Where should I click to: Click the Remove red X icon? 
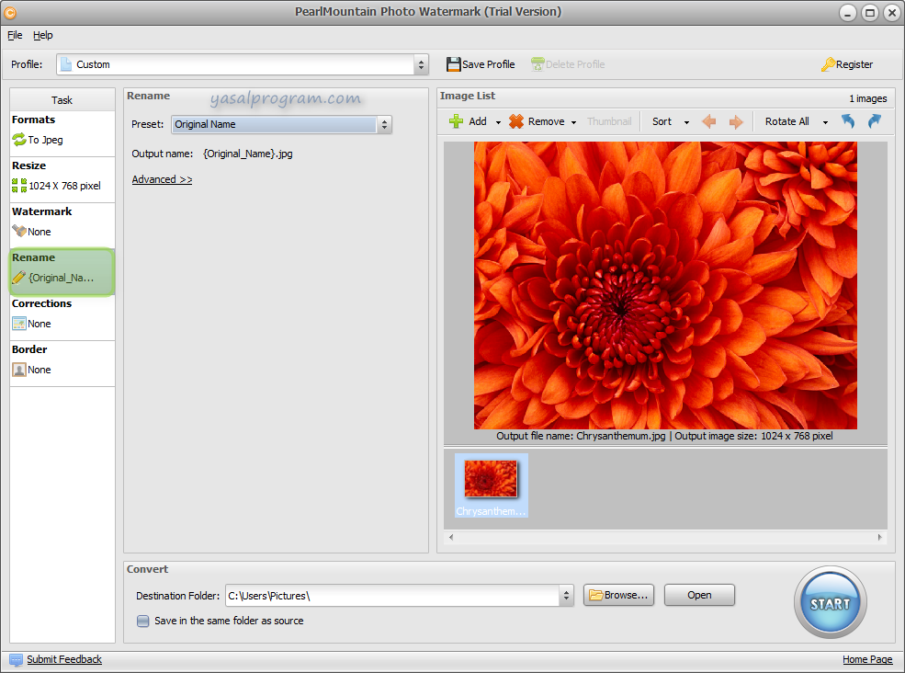(516, 121)
